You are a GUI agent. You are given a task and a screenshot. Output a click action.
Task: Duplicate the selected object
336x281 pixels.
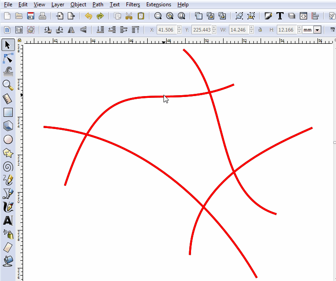pyautogui.click(x=199, y=16)
